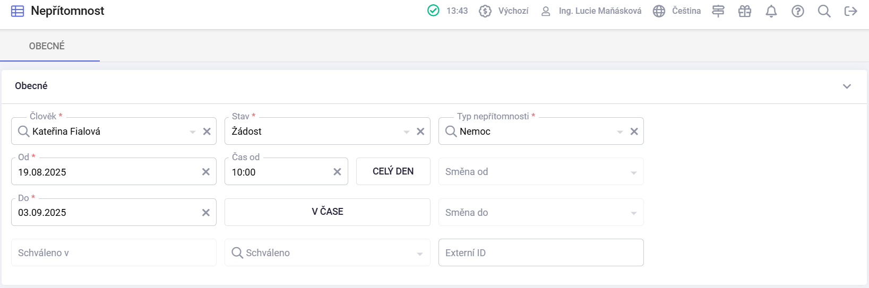The height and width of the screenshot is (288, 869).
Task: Open the help question mark icon
Action: pyautogui.click(x=798, y=11)
